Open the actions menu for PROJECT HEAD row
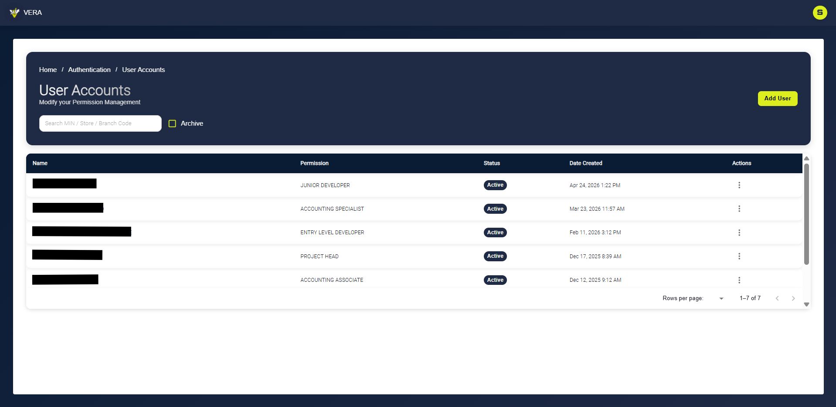The height and width of the screenshot is (407, 836). click(x=739, y=256)
